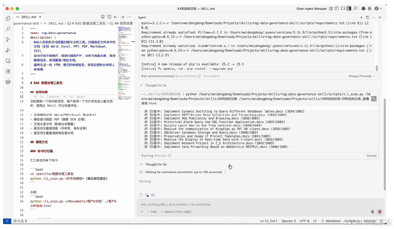
Task: Click '## 使用场景' breadcrumb item
Action: 122,23
